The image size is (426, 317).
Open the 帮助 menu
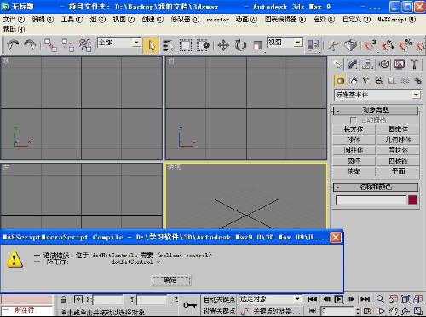click(14, 29)
